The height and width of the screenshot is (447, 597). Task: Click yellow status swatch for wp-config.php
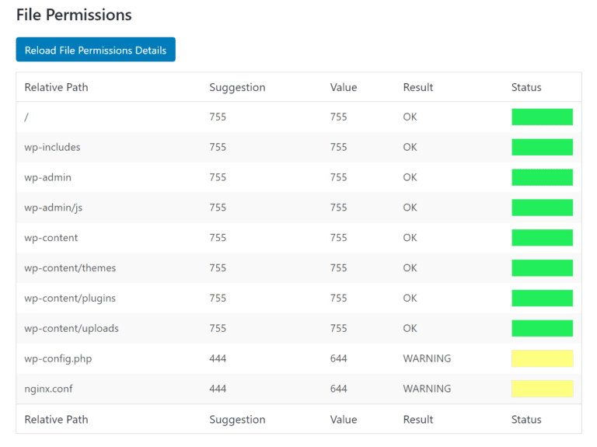point(542,358)
